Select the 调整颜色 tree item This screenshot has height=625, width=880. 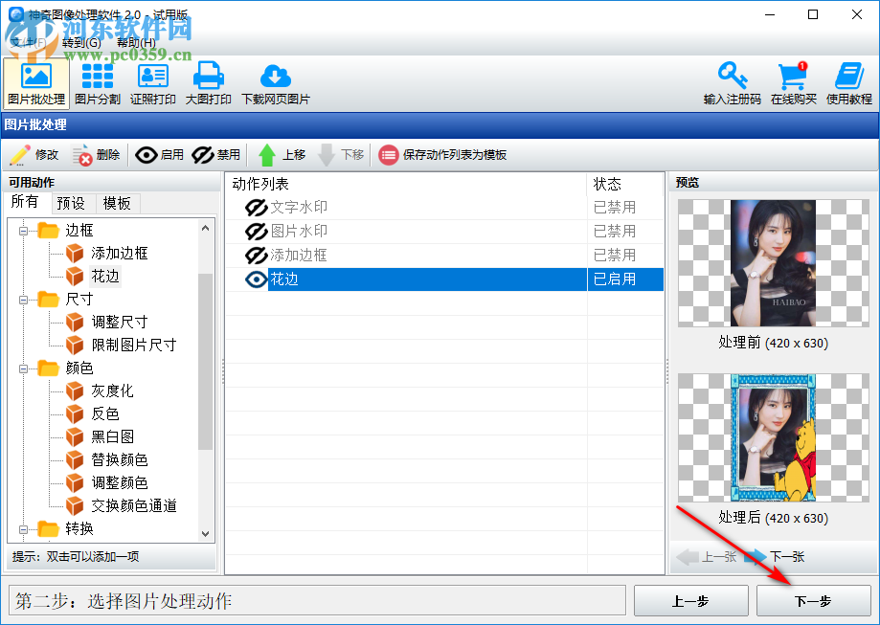coord(119,483)
